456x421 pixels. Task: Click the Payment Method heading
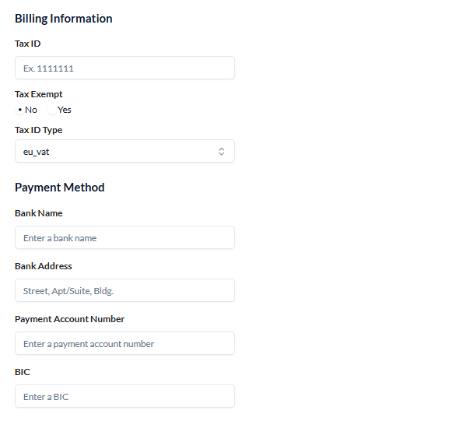60,188
